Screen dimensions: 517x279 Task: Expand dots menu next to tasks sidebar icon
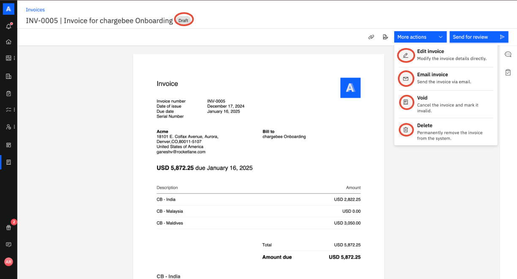[x=14, y=110]
